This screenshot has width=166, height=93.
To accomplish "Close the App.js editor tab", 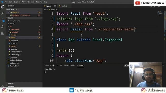I will click(x=55, y=6).
